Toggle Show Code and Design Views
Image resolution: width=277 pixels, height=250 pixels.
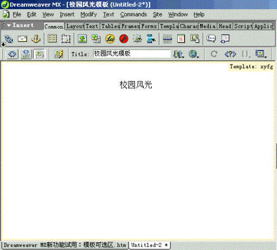coord(26,54)
